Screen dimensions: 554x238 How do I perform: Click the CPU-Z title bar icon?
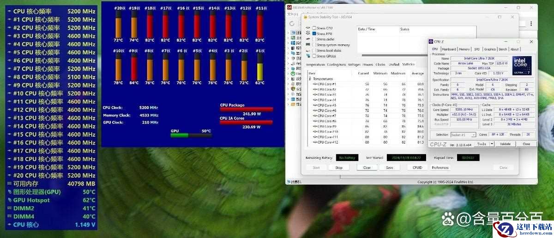(x=431, y=41)
